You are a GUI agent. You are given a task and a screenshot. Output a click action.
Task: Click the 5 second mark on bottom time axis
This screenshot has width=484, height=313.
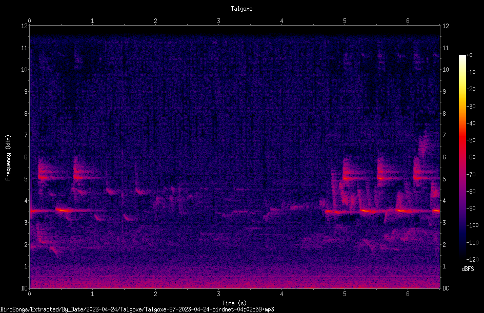(345, 294)
